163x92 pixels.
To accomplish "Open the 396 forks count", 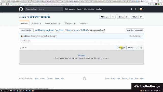I will pyautogui.click(x=141, y=17).
